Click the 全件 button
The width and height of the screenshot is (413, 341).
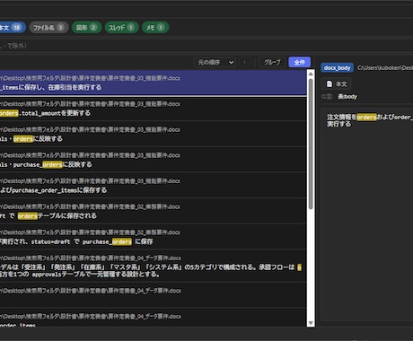(x=299, y=62)
